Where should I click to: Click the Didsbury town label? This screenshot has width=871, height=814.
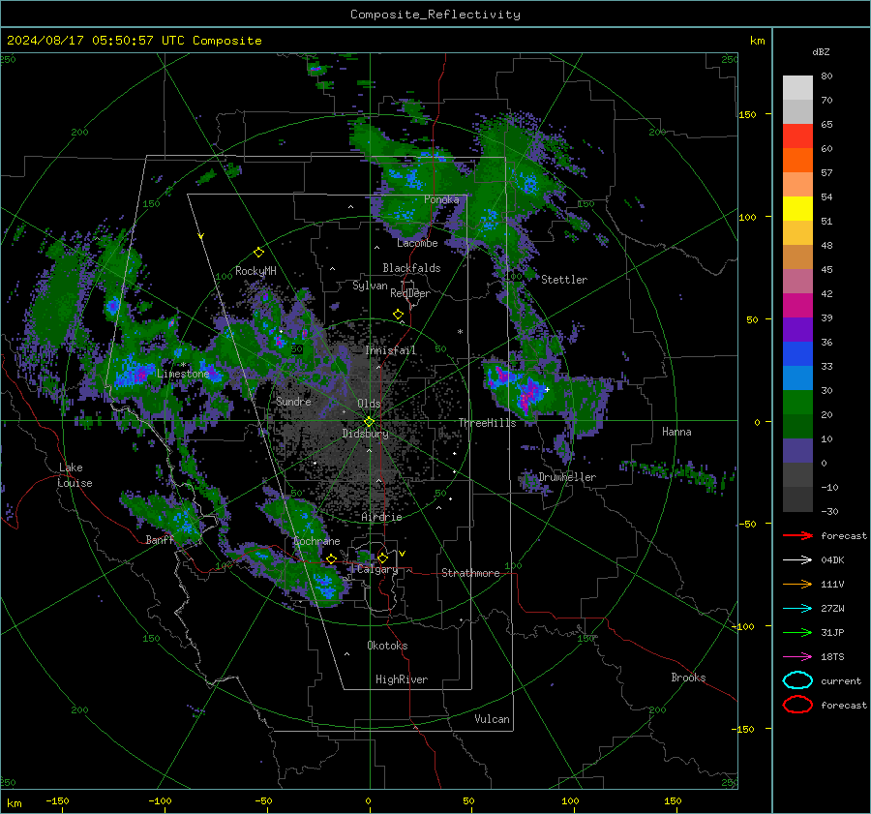click(x=365, y=434)
